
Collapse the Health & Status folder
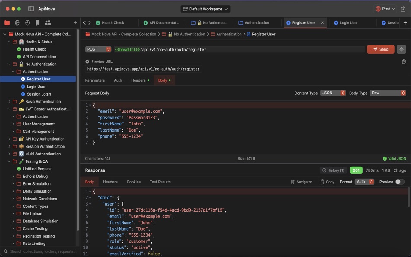9,42
